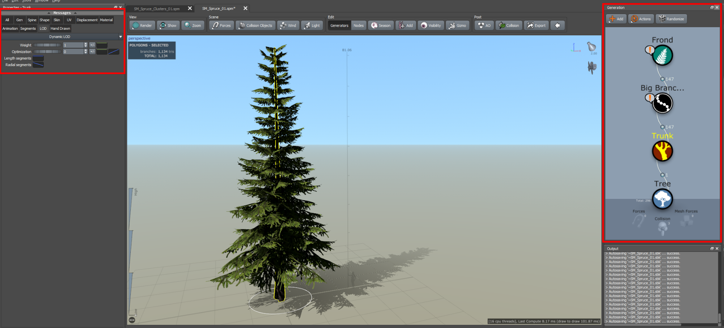Switch edit mode to Generators

(x=339, y=25)
